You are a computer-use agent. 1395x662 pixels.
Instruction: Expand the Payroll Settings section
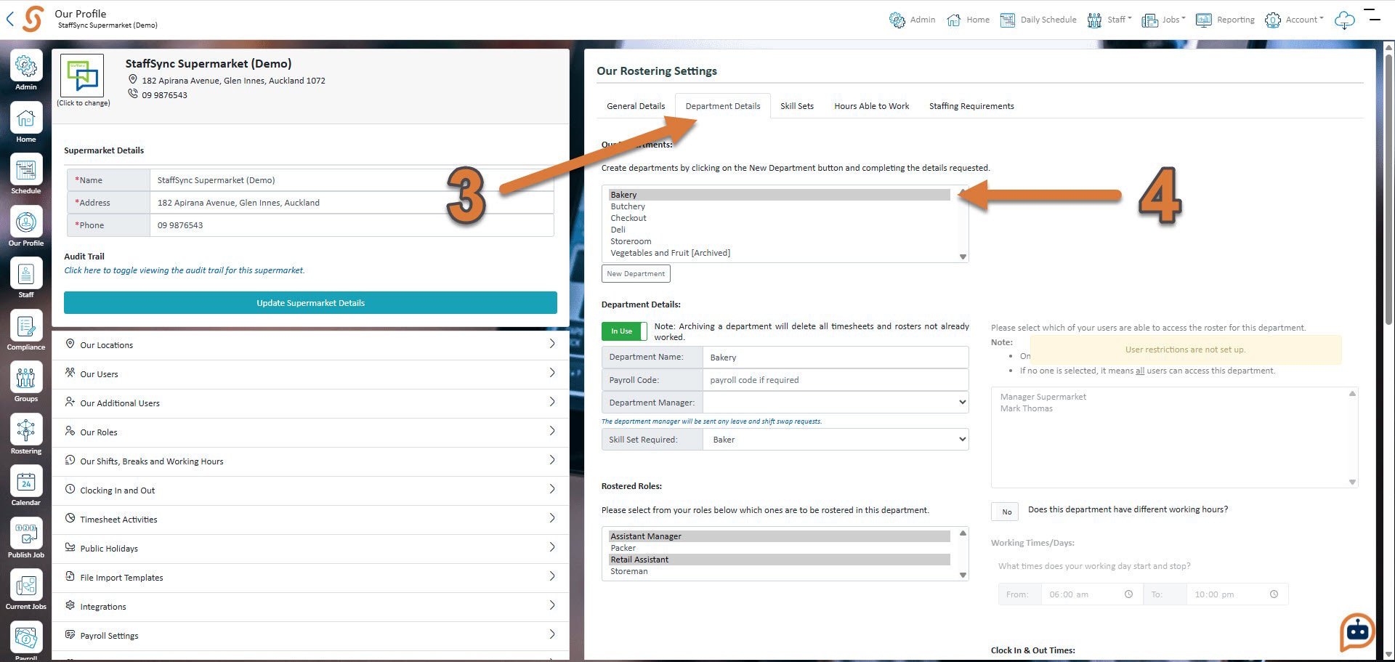pyautogui.click(x=310, y=635)
